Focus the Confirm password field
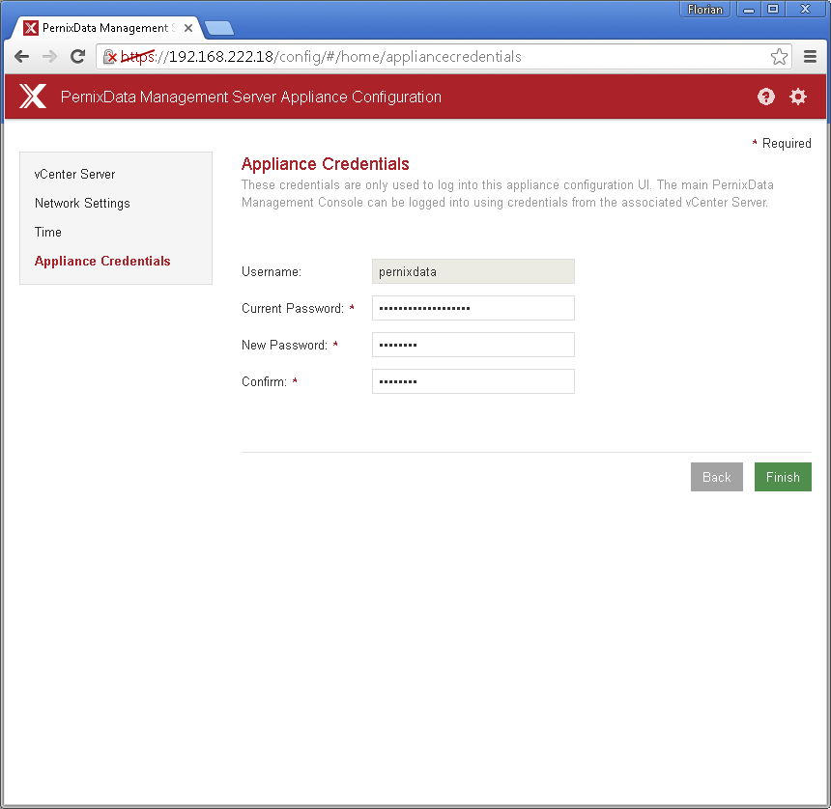Image resolution: width=831 pixels, height=809 pixels. pyautogui.click(x=473, y=381)
